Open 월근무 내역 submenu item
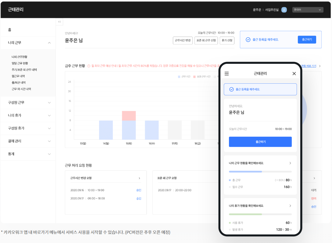 18,76
